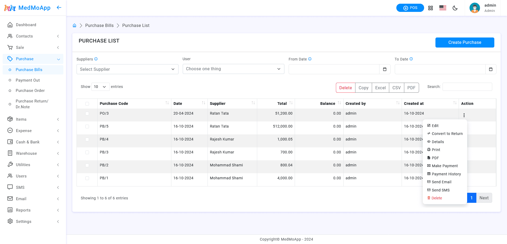The width and height of the screenshot is (507, 244).
Task: Click into the Search input field
Action: 467,87
